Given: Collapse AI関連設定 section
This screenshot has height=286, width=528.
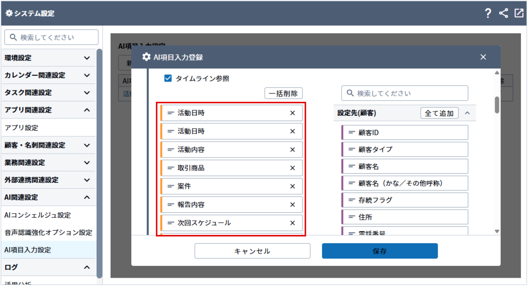Looking at the screenshot, I should pos(87,197).
